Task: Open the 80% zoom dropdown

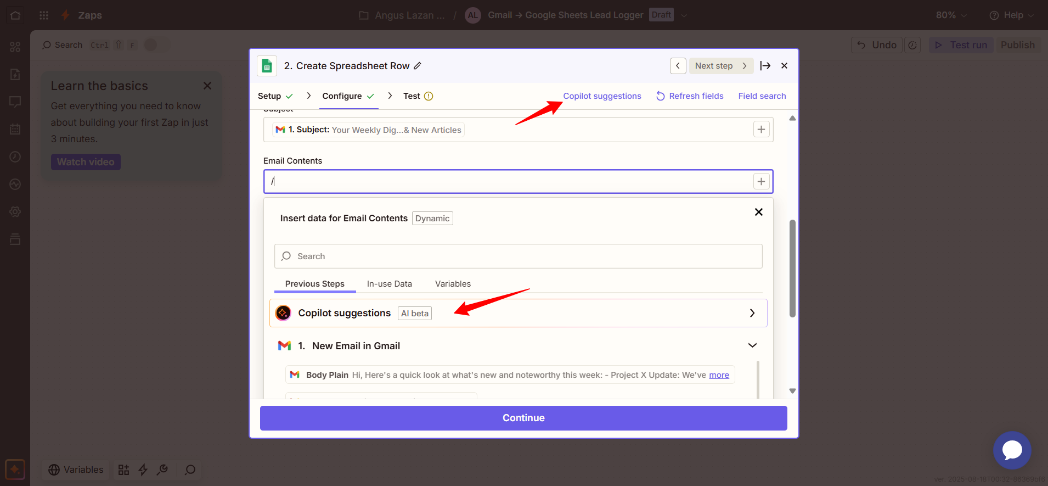Action: pyautogui.click(x=951, y=15)
